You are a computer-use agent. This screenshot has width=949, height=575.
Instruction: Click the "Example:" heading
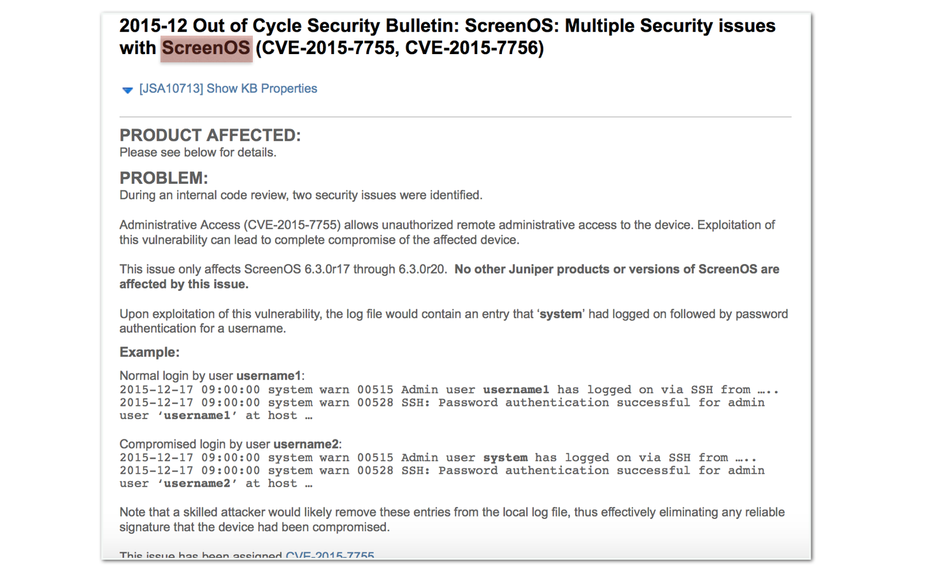[150, 352]
